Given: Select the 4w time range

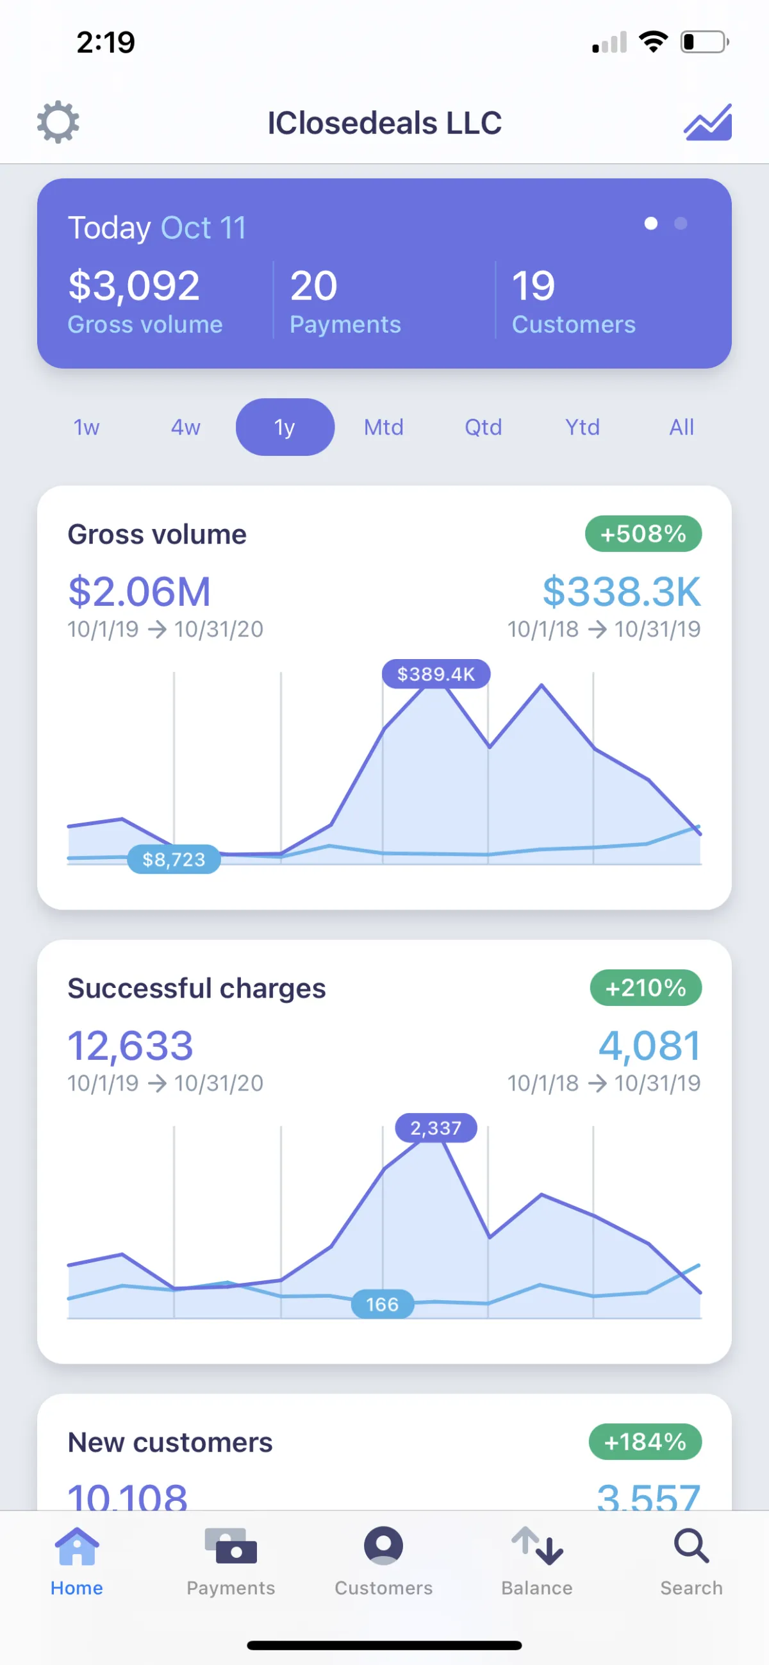Looking at the screenshot, I should point(185,427).
